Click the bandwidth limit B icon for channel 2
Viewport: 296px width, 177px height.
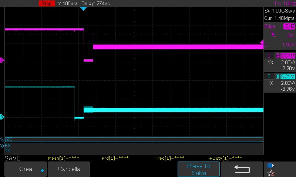tap(277, 56)
